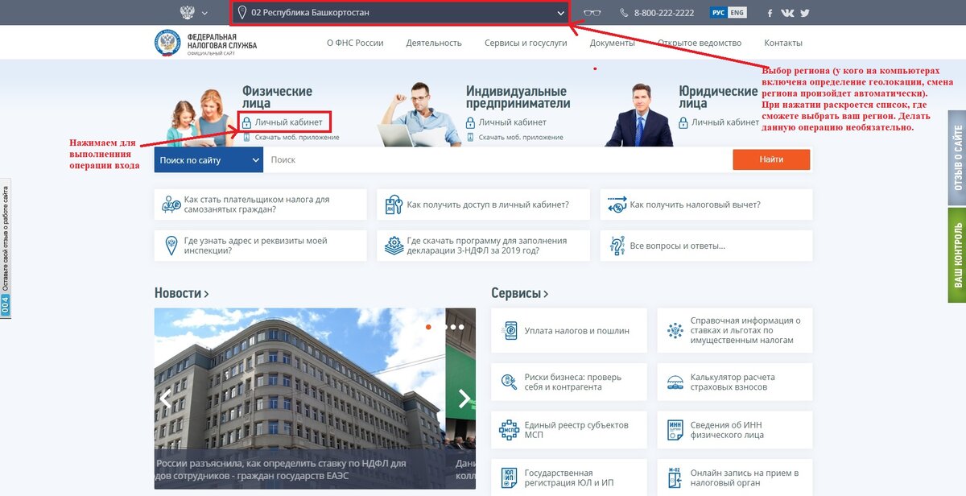The width and height of the screenshot is (966, 496).
Task: Click the 'Государственная регистрация ЮЛ и ИП' icon
Action: tap(509, 477)
